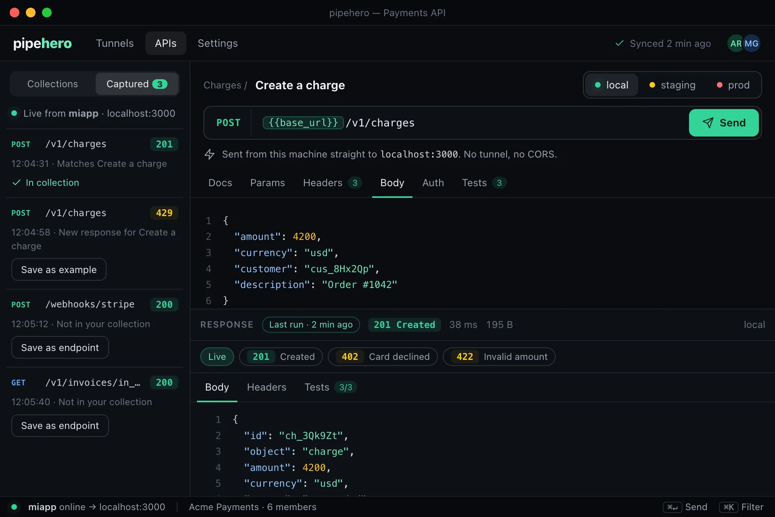This screenshot has width=775, height=517.
Task: Open captured POST /v1/charges 201 request
Action: pos(95,163)
